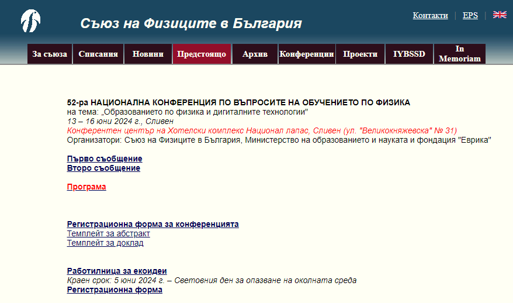This screenshot has height=303, width=513.
Task: Click the red Конферентен център venue text
Action: click(262, 130)
